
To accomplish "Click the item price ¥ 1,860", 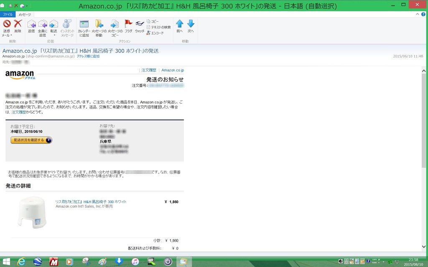I will tap(171, 202).
